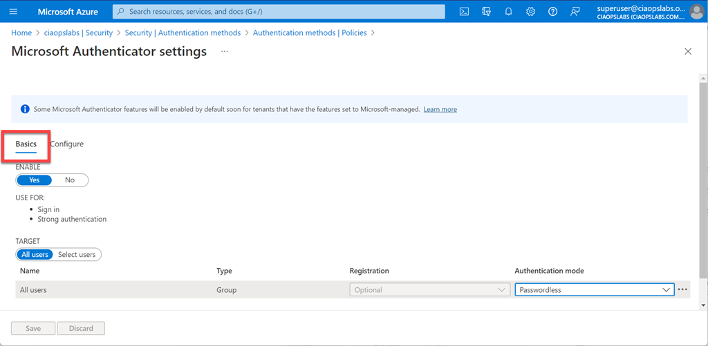Open the Help question mark icon
708x346 pixels.
coord(552,12)
